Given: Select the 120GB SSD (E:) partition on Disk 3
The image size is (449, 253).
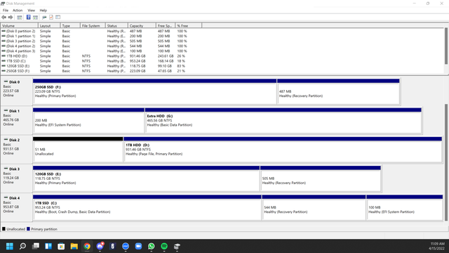Looking at the screenshot, I should coord(147,179).
